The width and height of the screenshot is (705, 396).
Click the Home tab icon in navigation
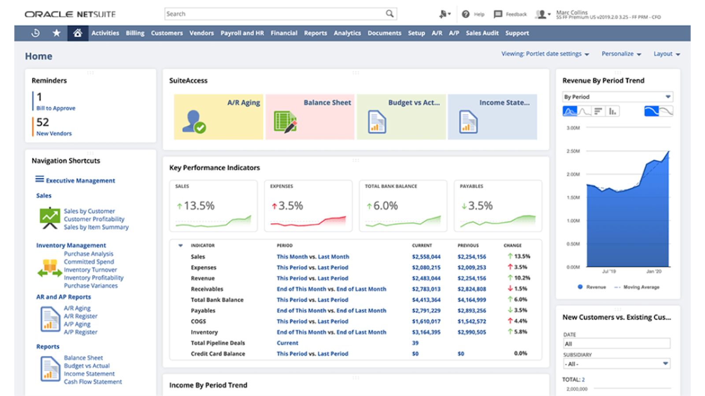78,33
